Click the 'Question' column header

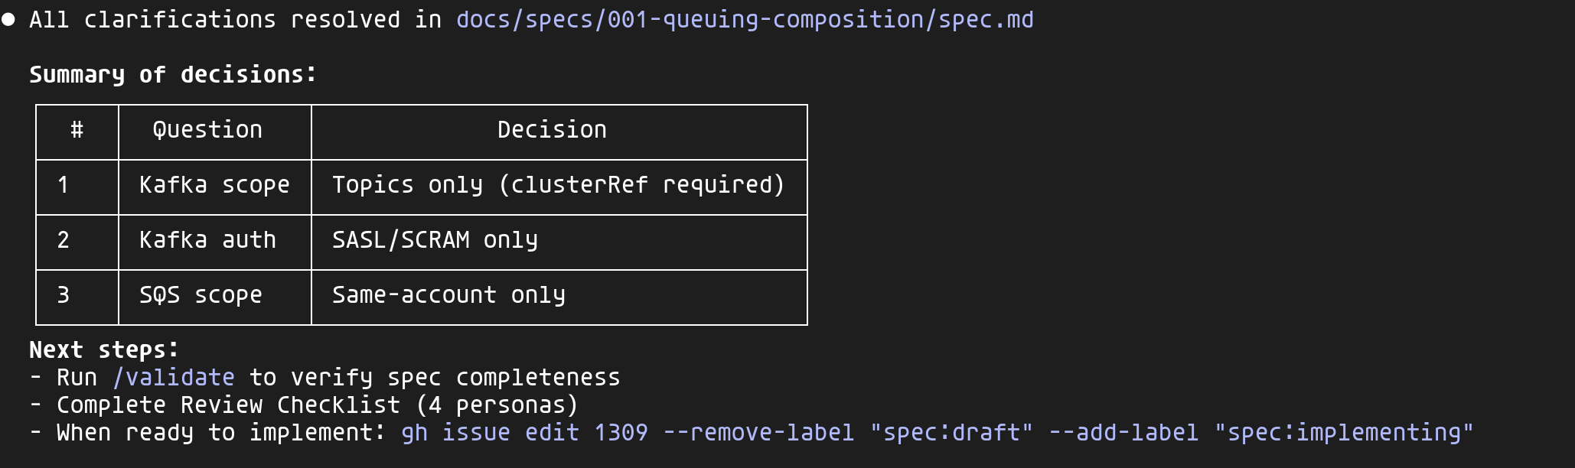pos(207,130)
